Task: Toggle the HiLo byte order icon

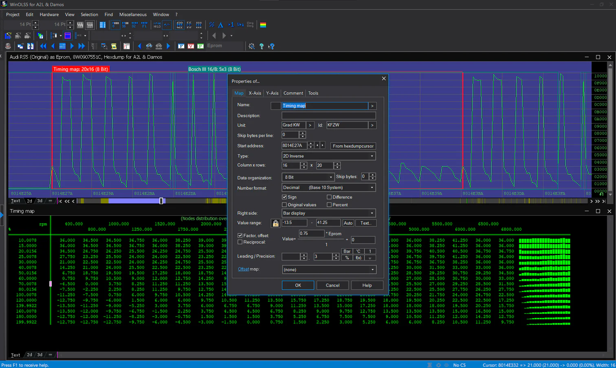Action: coord(157,25)
